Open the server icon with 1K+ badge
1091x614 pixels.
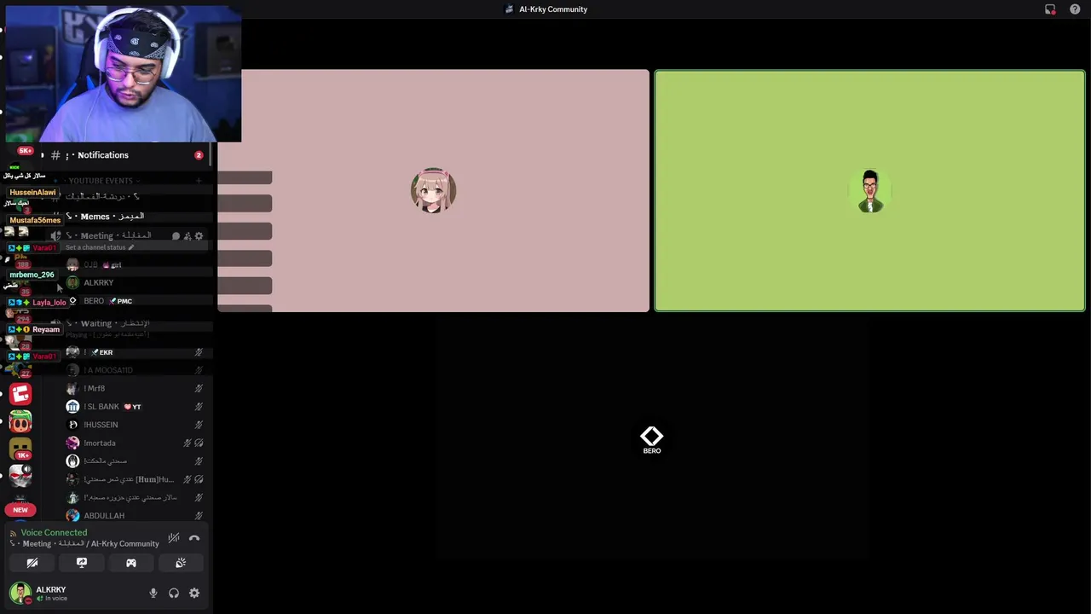point(20,448)
